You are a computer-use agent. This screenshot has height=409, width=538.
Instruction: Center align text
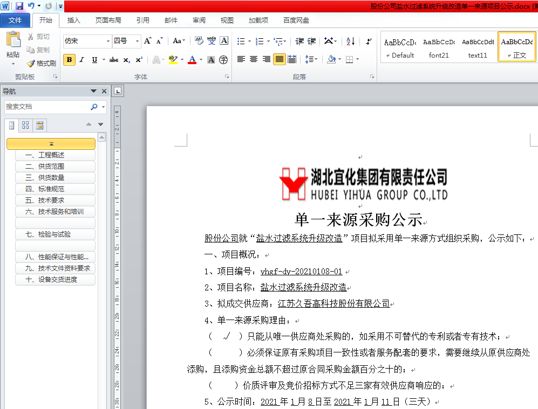254,59
